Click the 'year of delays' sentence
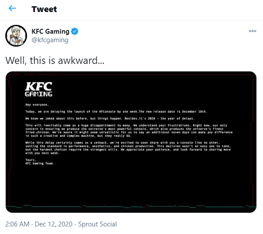263x234 pixels. [x=159, y=119]
